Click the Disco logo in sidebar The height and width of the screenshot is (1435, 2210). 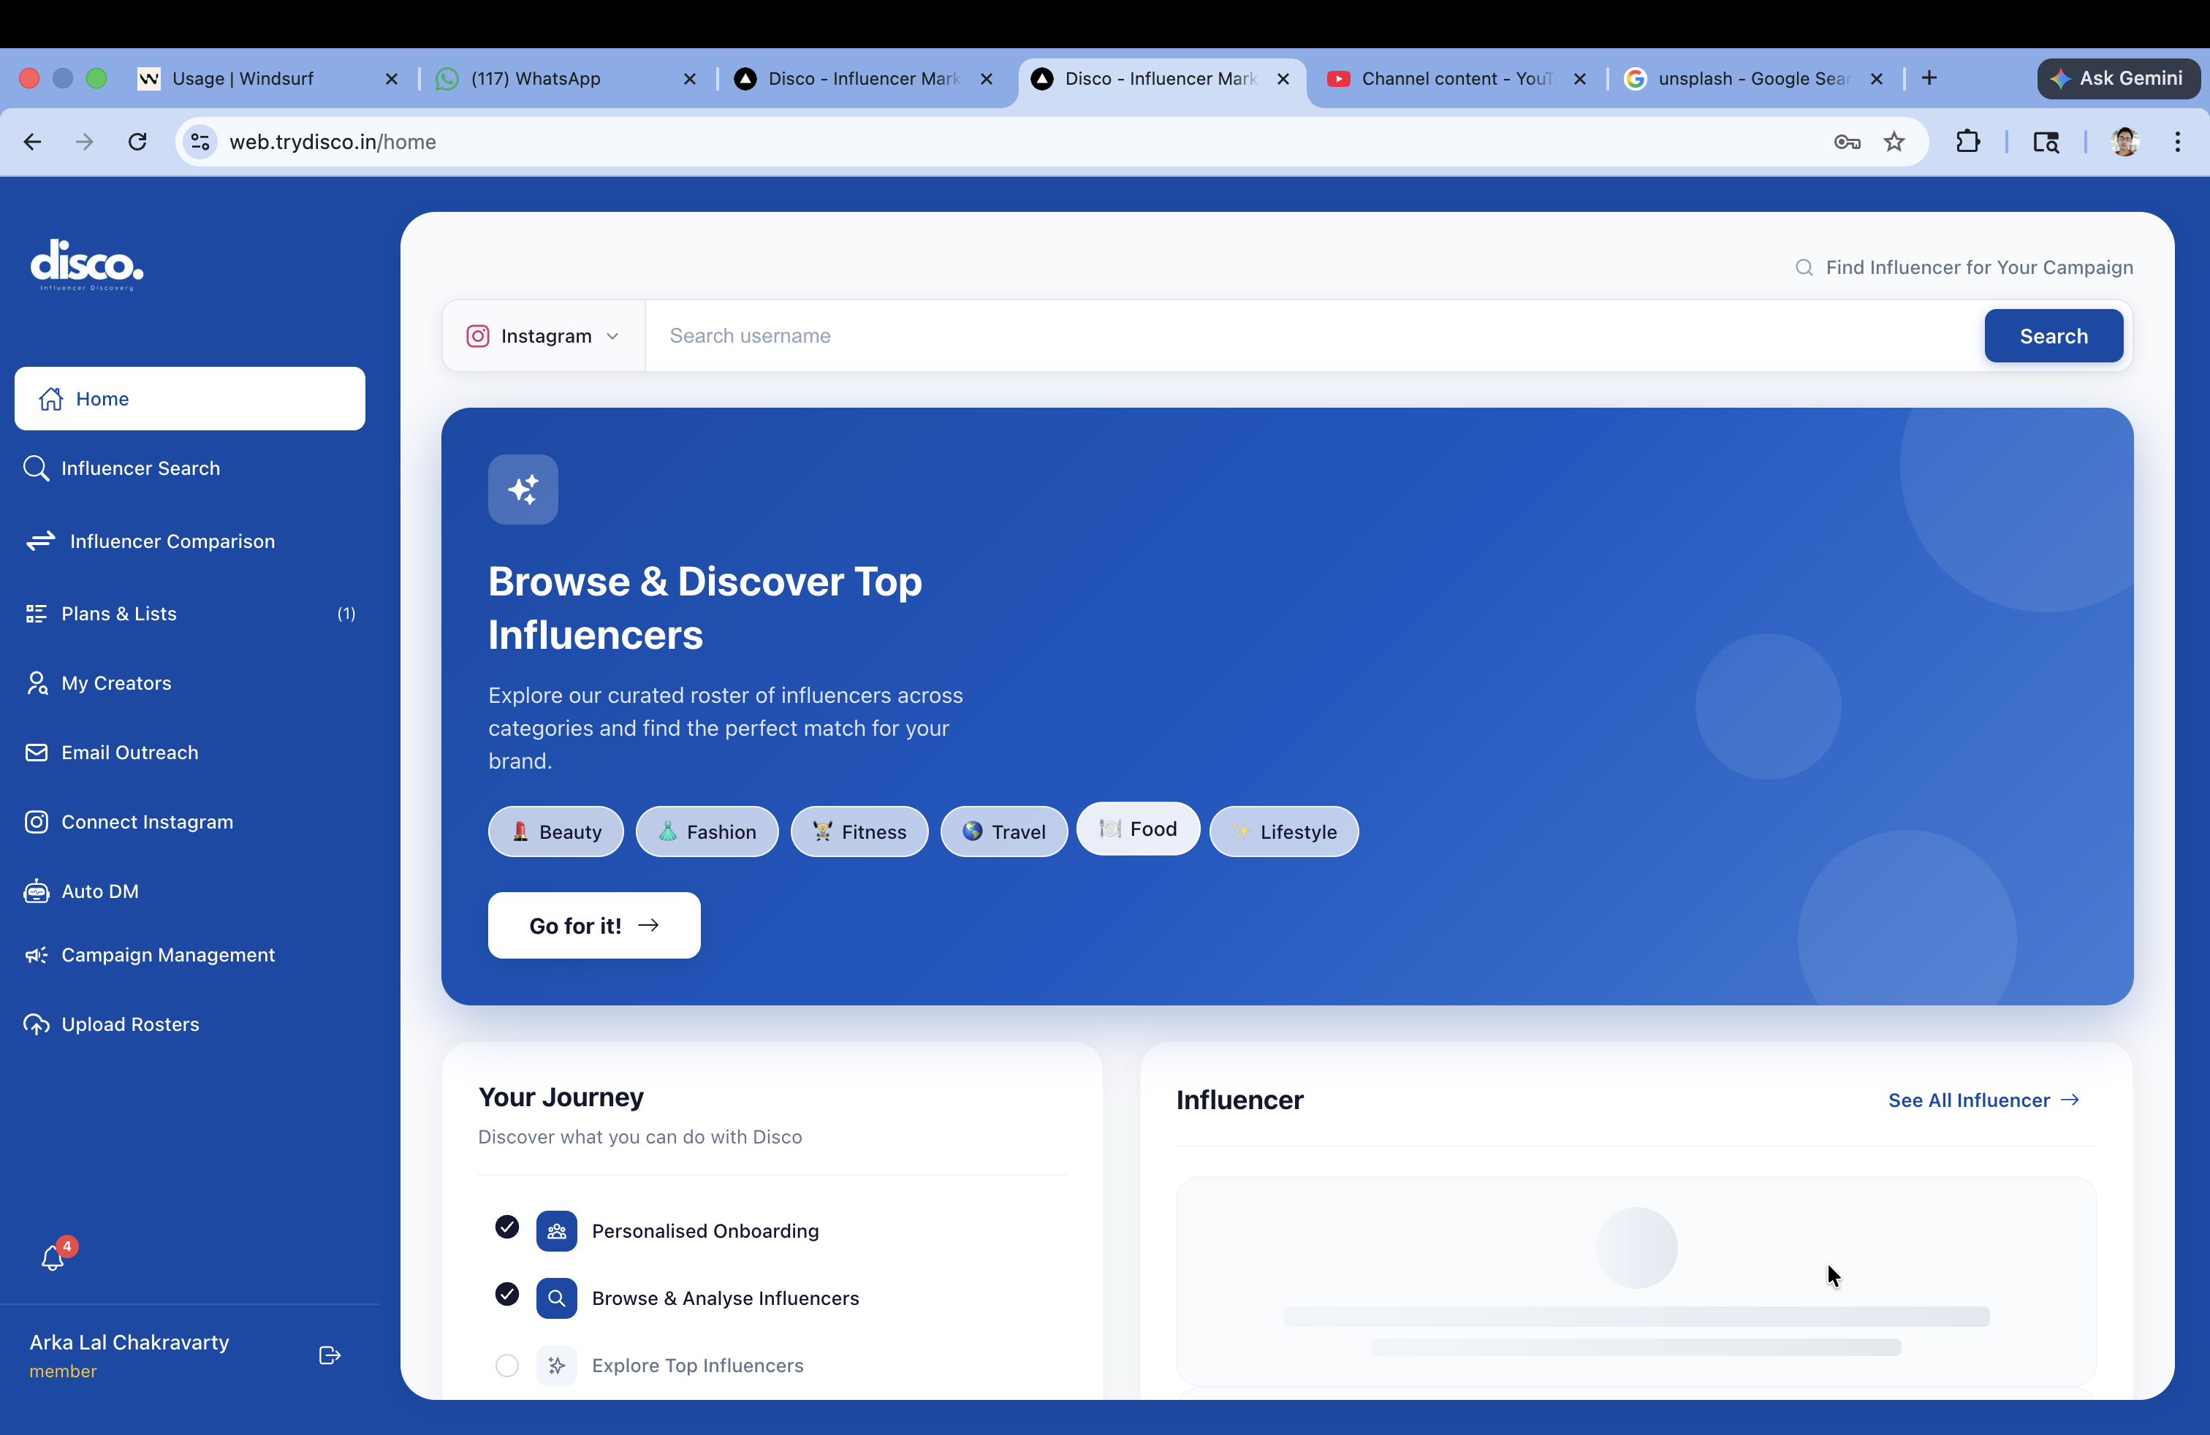click(87, 265)
